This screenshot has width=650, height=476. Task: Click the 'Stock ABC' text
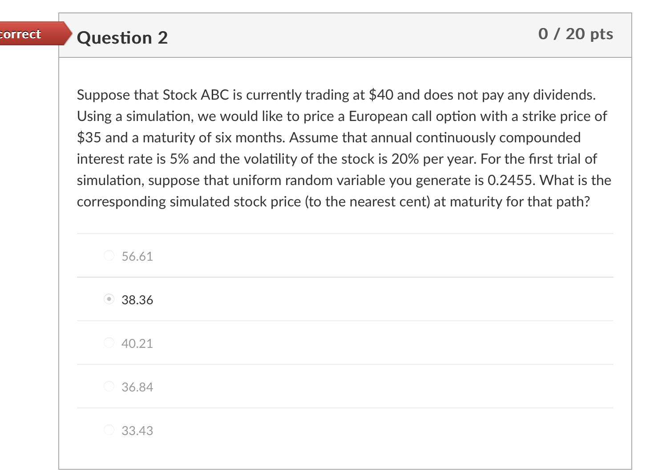click(195, 95)
